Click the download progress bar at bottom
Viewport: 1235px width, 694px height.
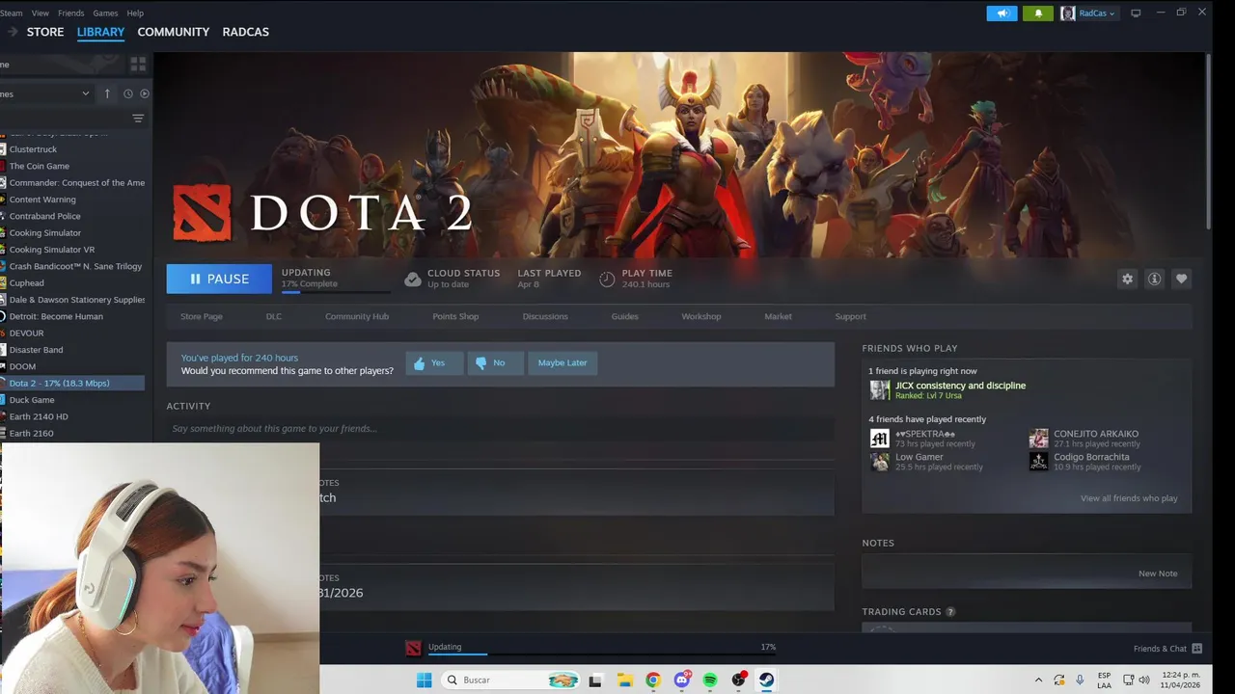601,654
